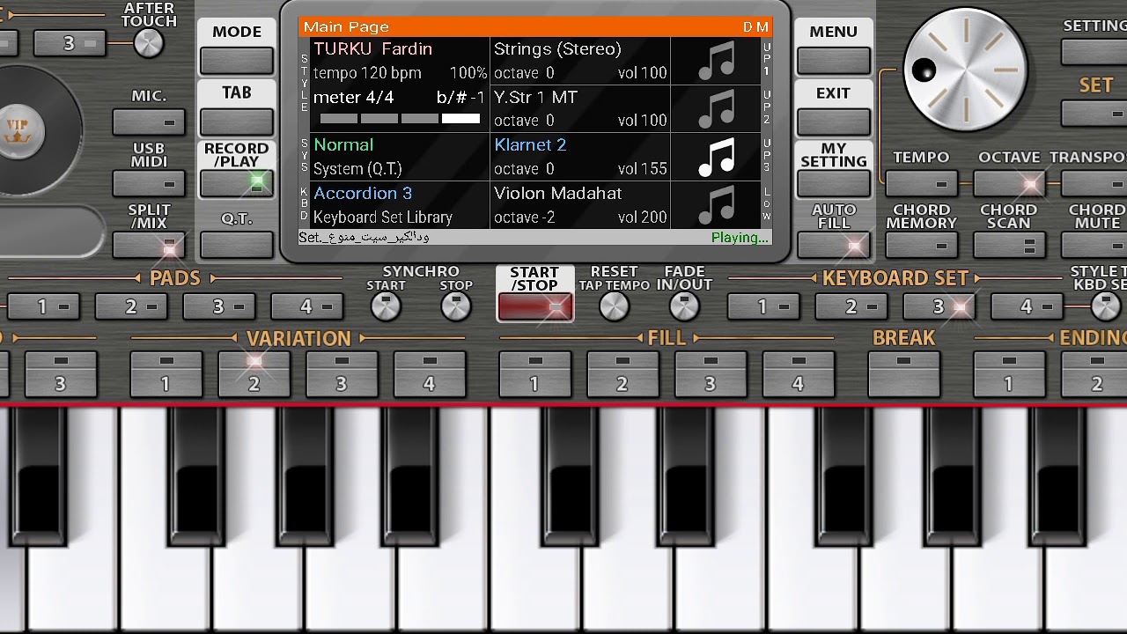This screenshot has height=634, width=1127.
Task: Toggle the Split/Mix button
Action: coord(149,245)
